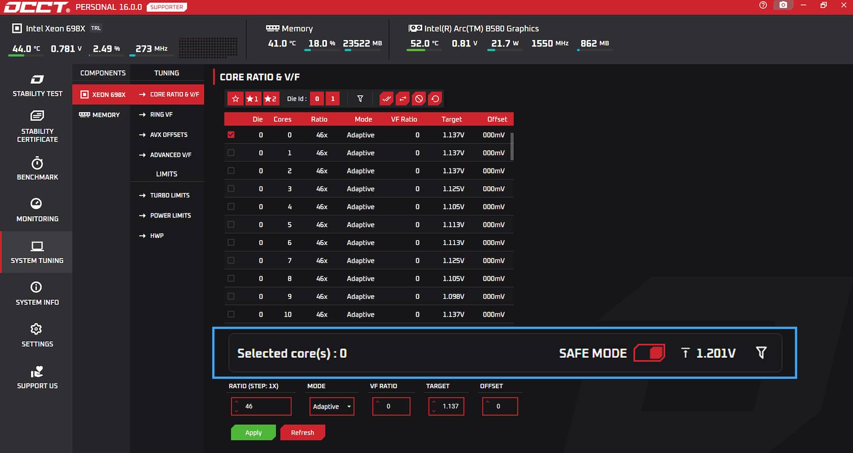The width and height of the screenshot is (853, 453).
Task: Click the circular reset arrow icon
Action: pyautogui.click(x=435, y=99)
